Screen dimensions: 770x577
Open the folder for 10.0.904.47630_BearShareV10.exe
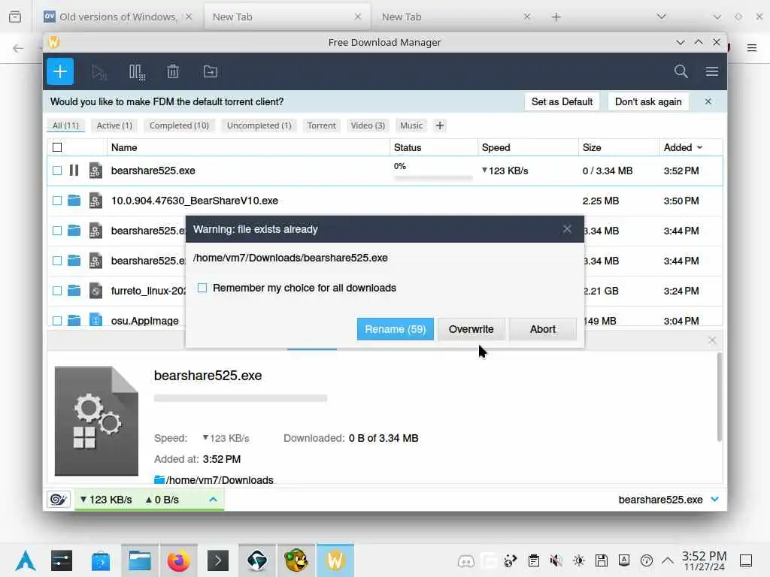pyautogui.click(x=74, y=200)
